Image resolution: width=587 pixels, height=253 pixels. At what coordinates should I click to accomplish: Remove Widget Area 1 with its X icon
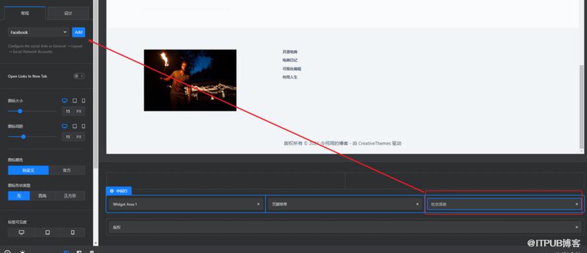click(258, 204)
